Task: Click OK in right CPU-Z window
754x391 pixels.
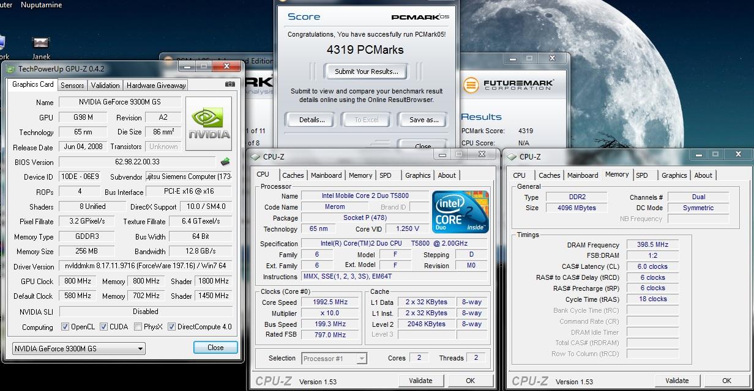Action: pyautogui.click(x=726, y=381)
